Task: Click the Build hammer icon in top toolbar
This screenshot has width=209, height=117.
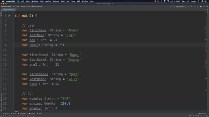Action: (170, 6)
